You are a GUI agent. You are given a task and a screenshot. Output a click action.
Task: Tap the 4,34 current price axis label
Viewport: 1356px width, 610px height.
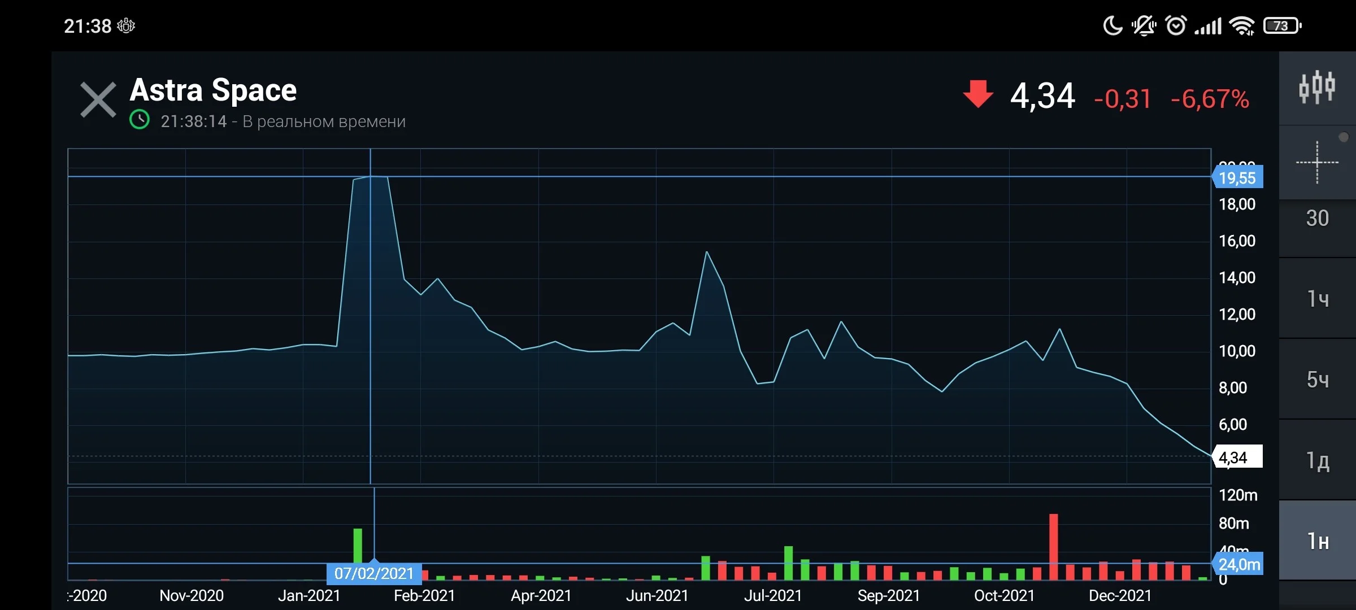(x=1237, y=457)
